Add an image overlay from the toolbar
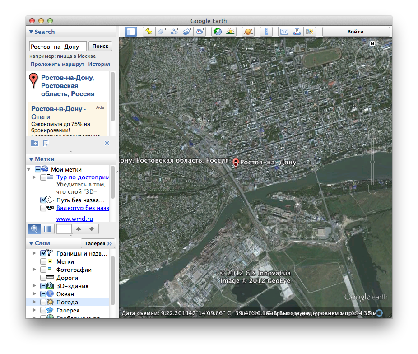 [187, 32]
